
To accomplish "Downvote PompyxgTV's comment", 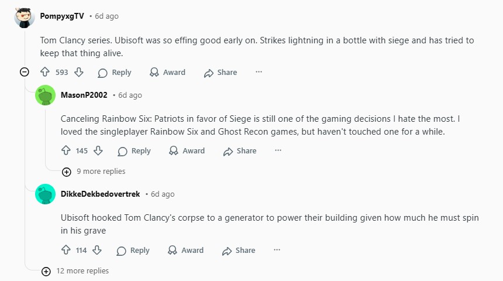I will (x=79, y=73).
